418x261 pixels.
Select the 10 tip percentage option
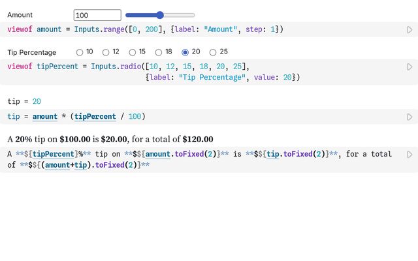coord(80,52)
